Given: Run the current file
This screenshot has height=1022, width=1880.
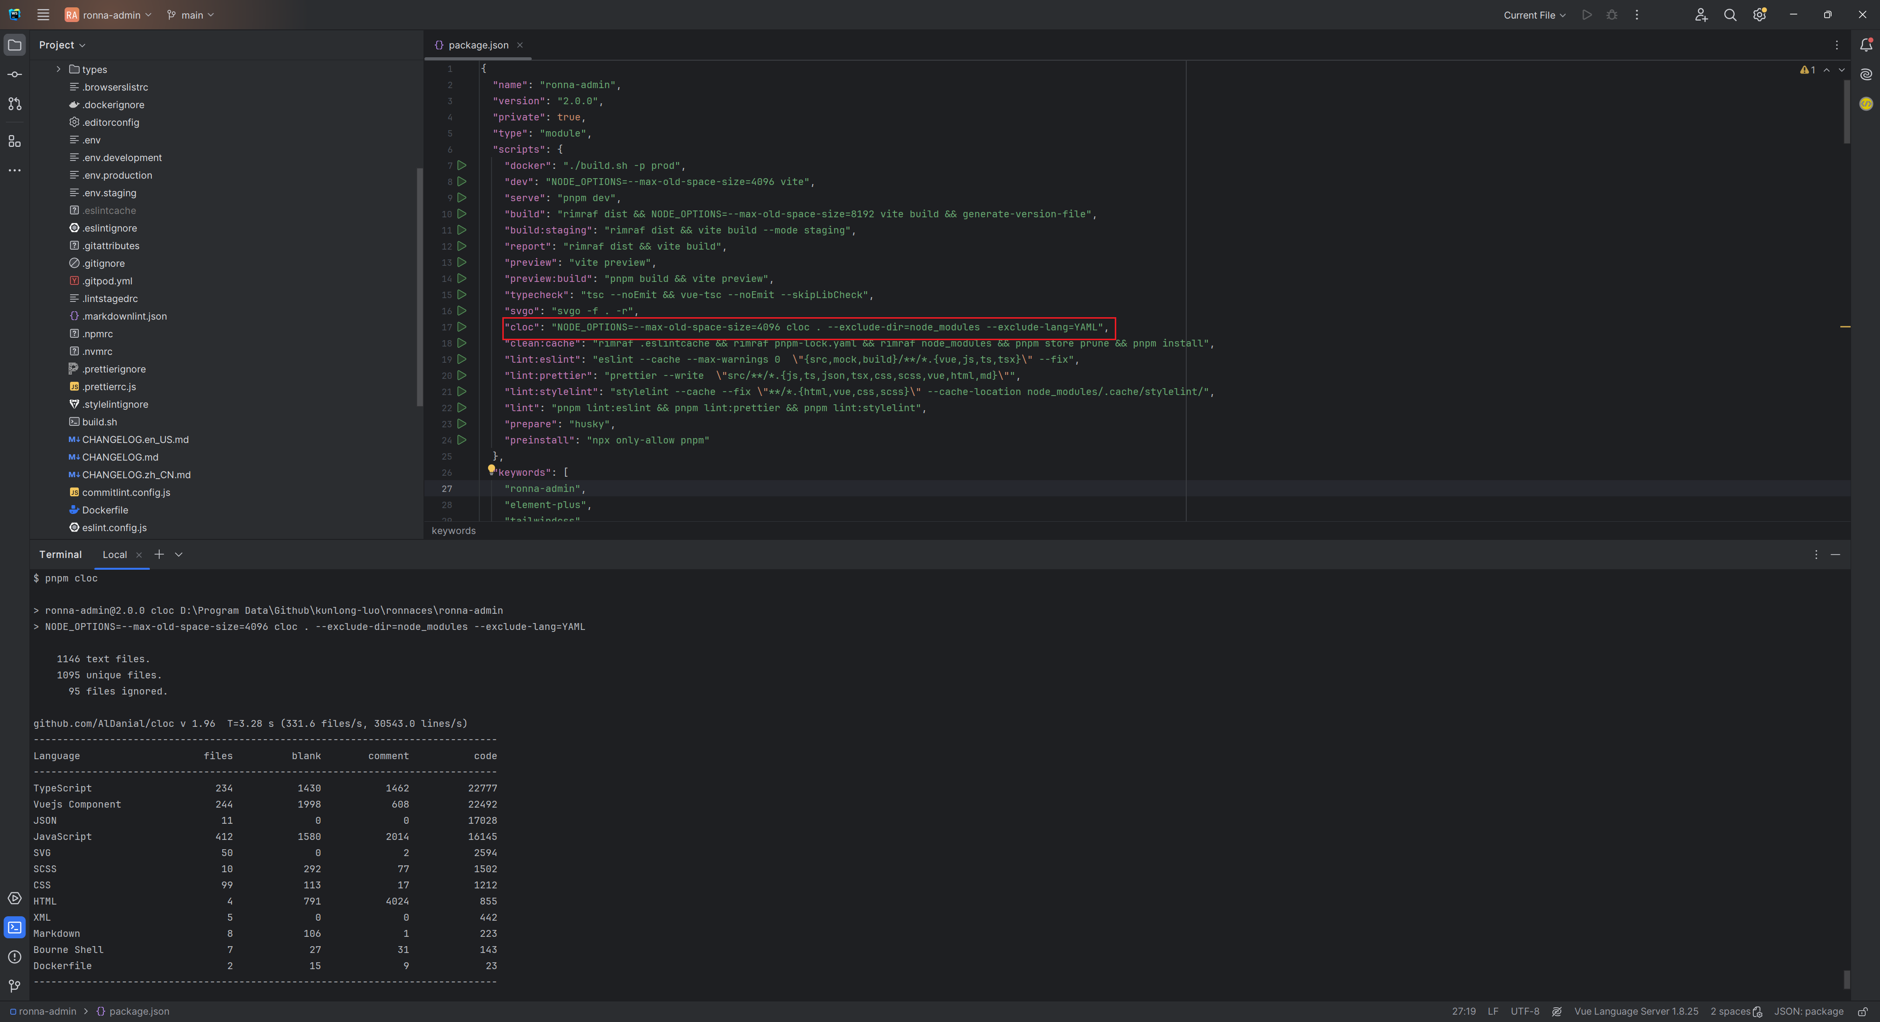Looking at the screenshot, I should [x=1587, y=15].
